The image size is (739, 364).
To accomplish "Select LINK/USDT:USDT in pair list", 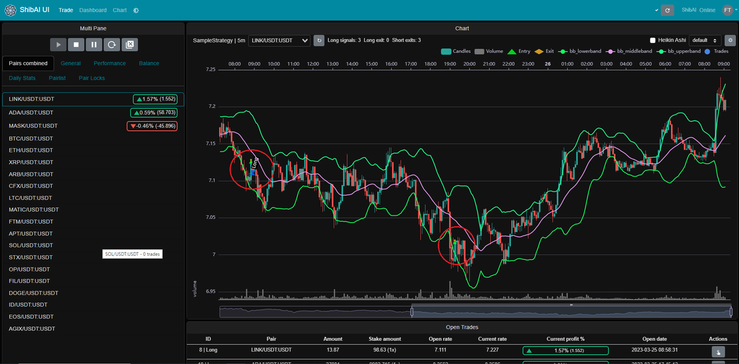I will click(x=93, y=99).
